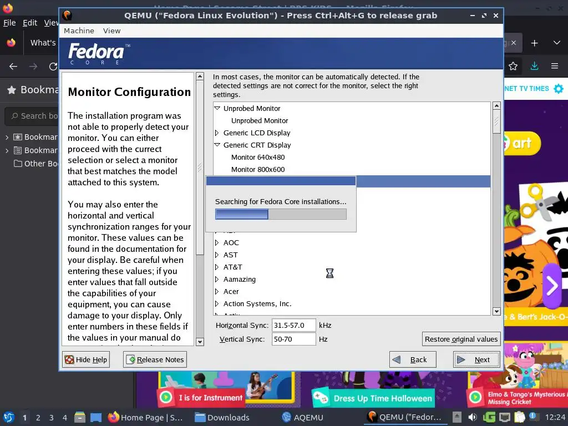Screen dimensions: 568x426
Task: Click show desktop taskbar icon
Action: pos(95,418)
